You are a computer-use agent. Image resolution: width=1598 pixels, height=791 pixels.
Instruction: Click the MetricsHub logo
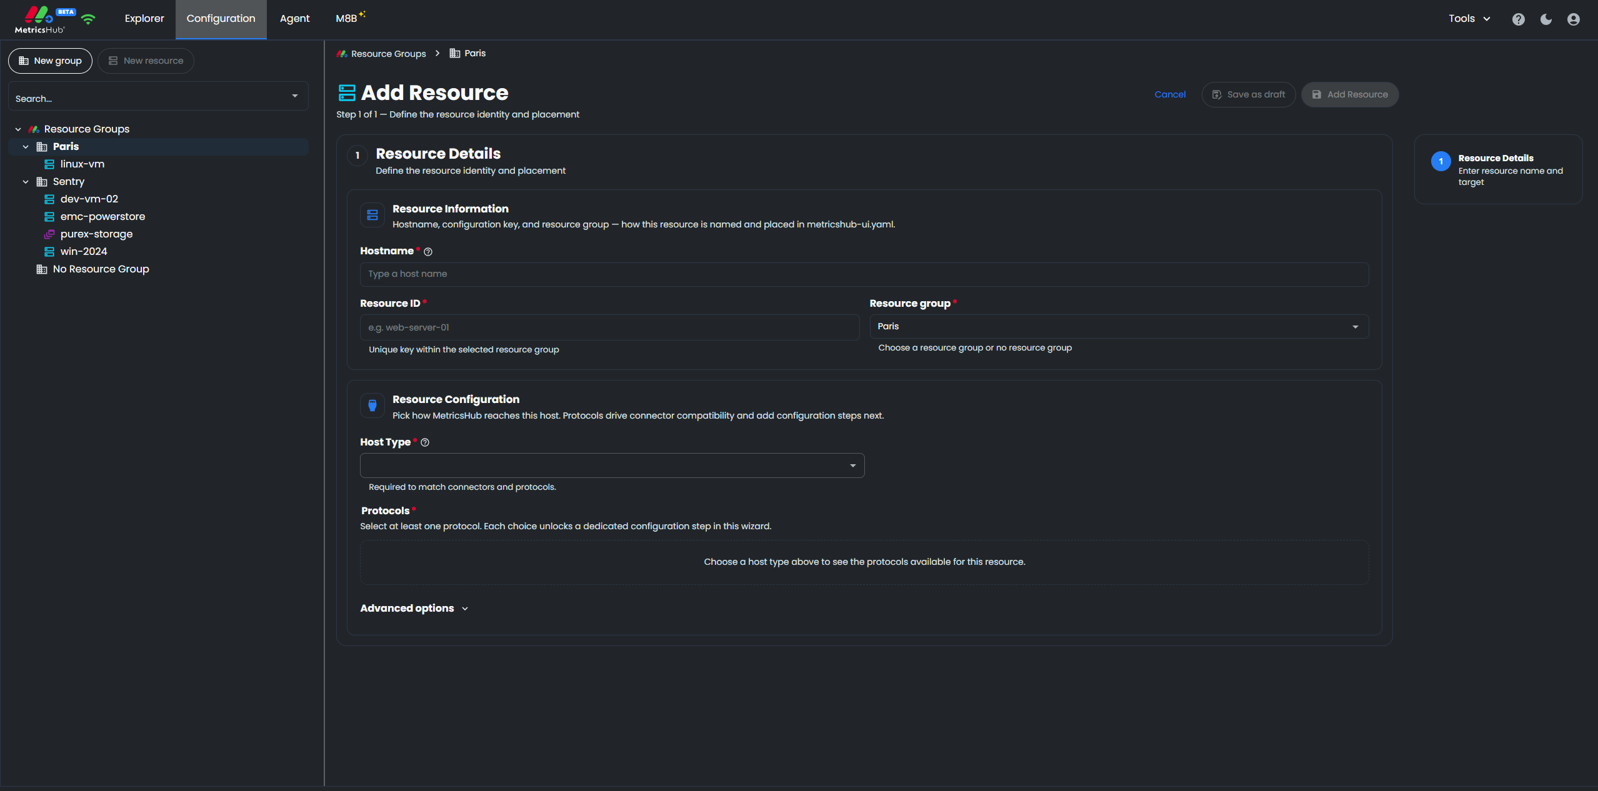click(39, 19)
